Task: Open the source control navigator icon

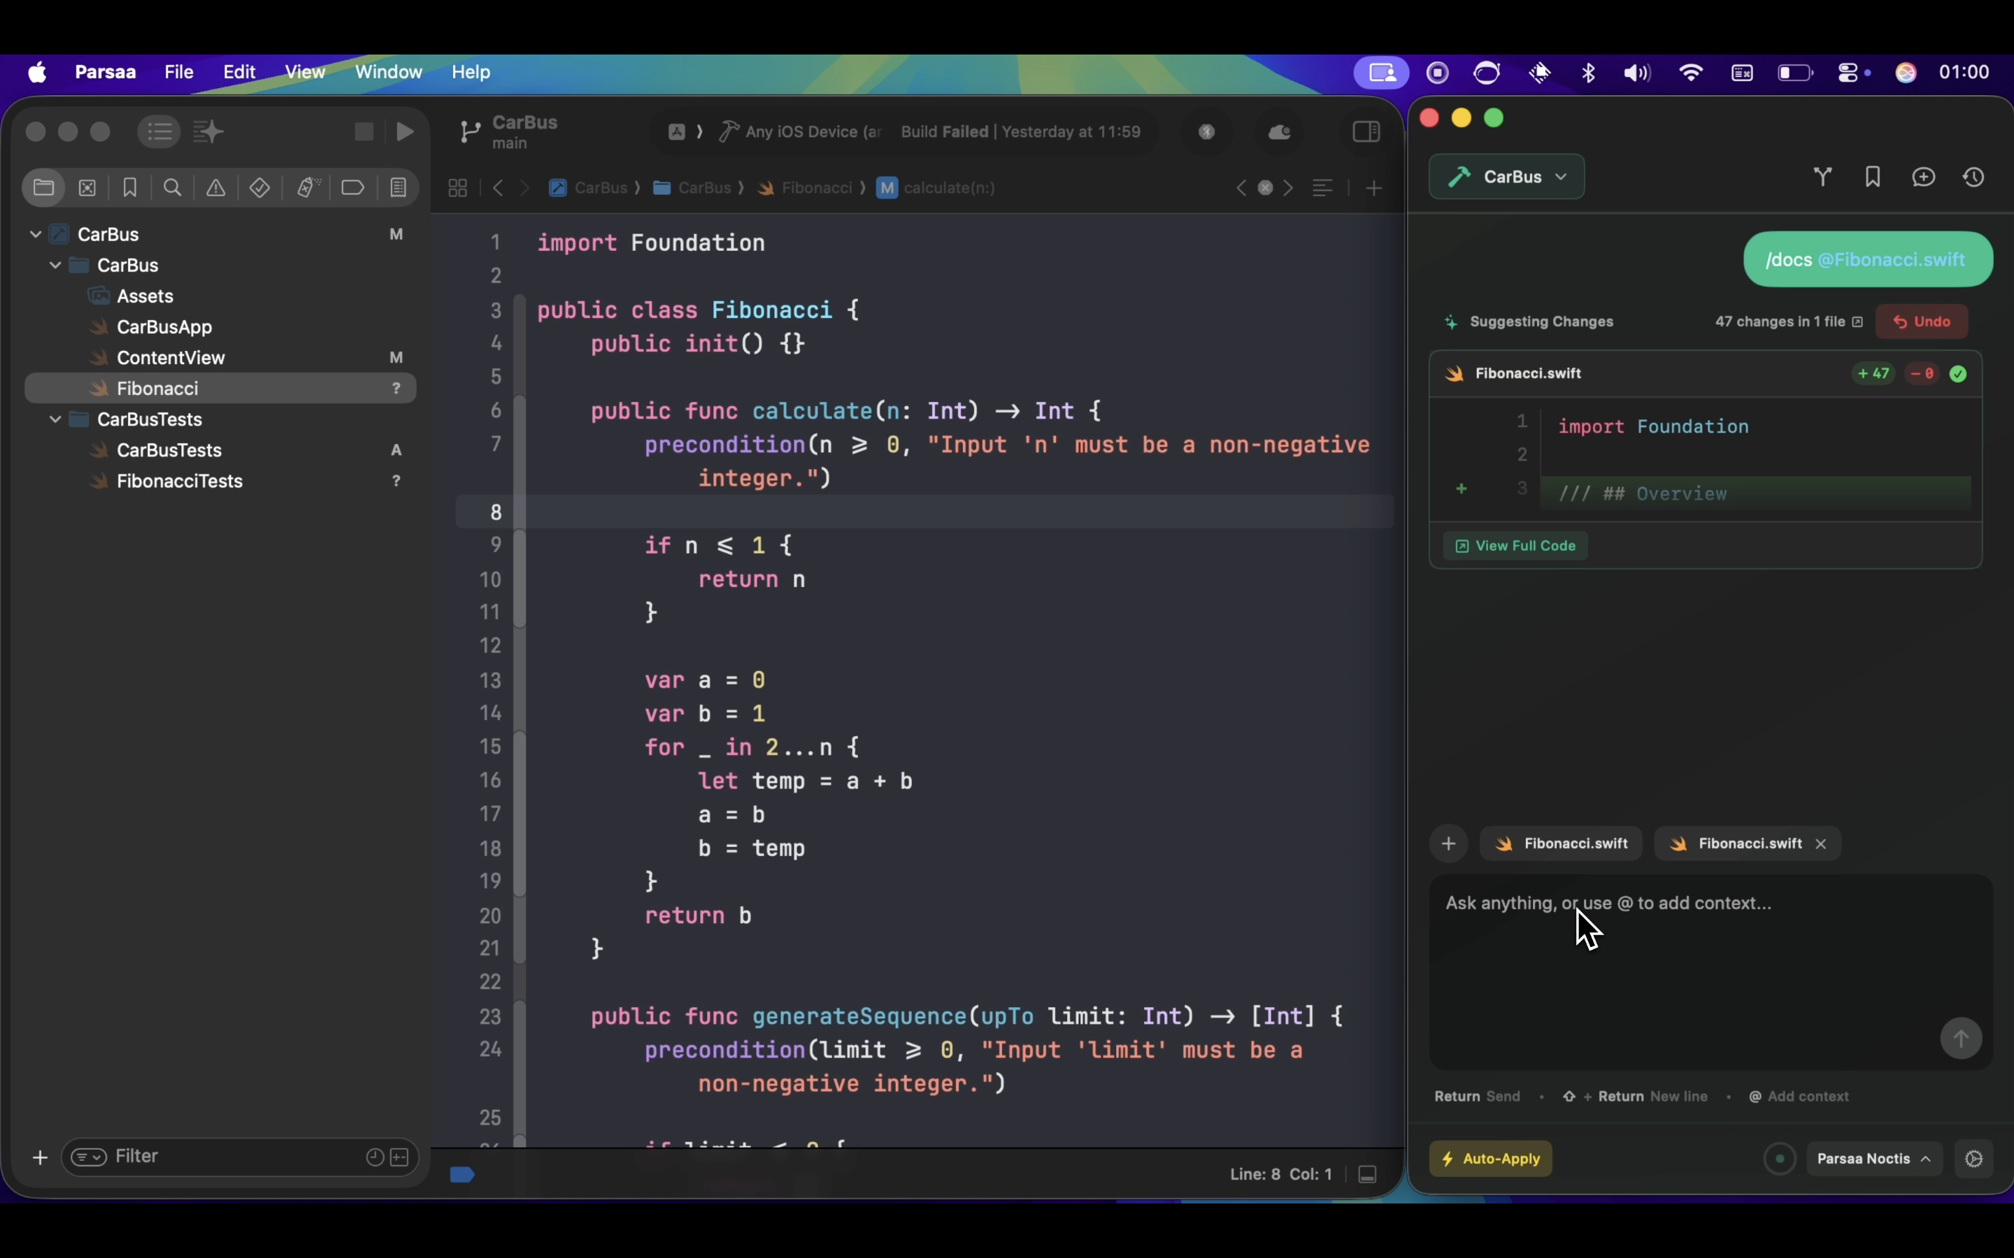Action: tap(87, 188)
